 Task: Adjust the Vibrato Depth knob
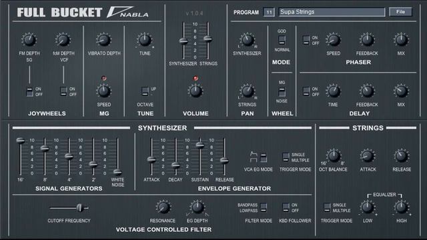coord(104,40)
